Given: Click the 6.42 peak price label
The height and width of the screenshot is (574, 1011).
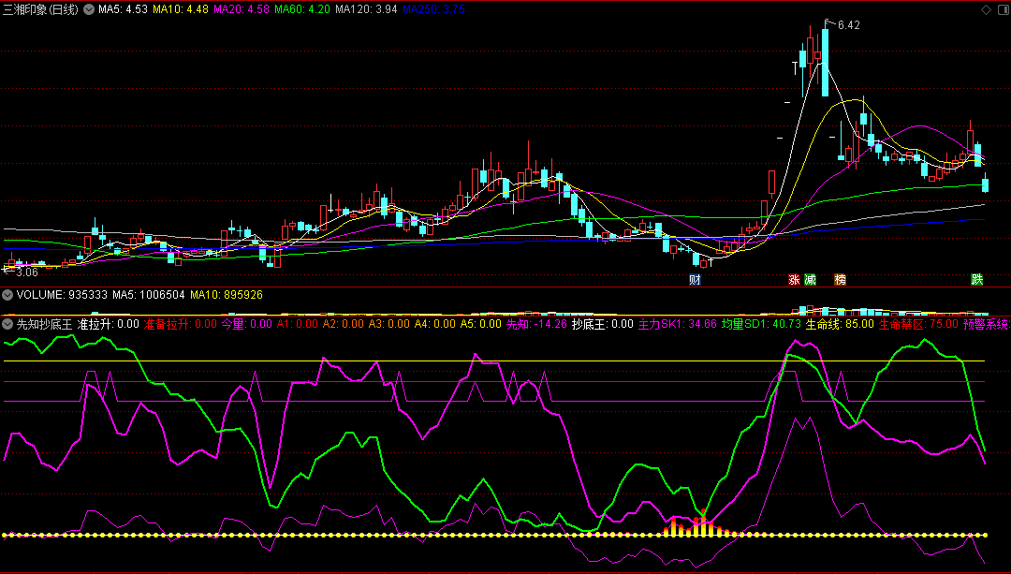Looking at the screenshot, I should pyautogui.click(x=848, y=25).
